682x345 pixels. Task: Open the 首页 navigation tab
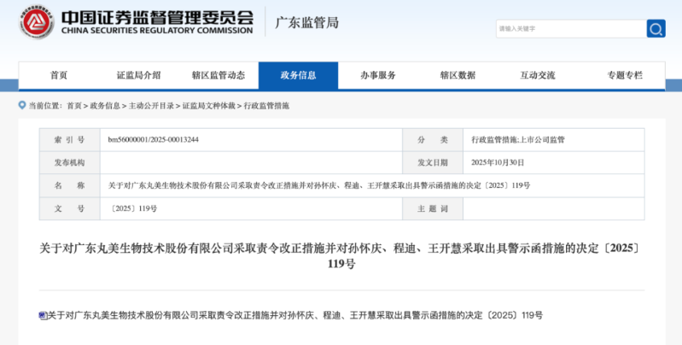click(x=59, y=75)
